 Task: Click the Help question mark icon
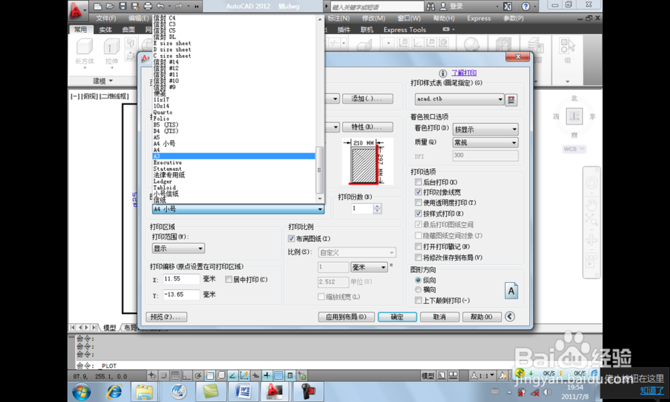click(x=525, y=7)
